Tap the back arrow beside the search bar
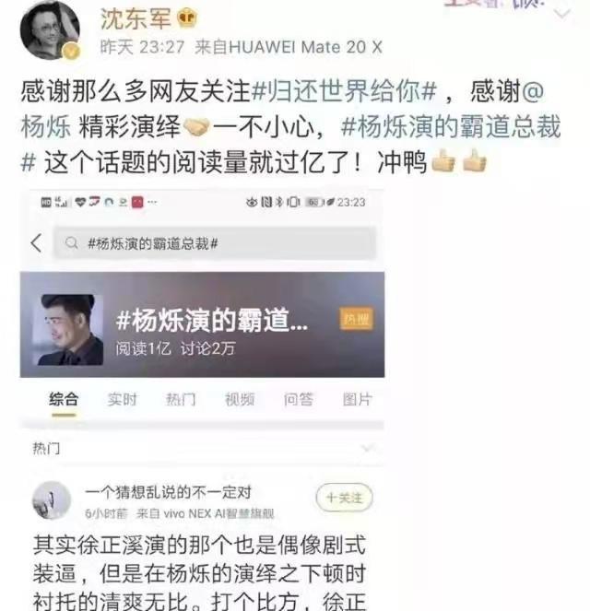Viewport: 590px width, 611px height. (x=36, y=243)
